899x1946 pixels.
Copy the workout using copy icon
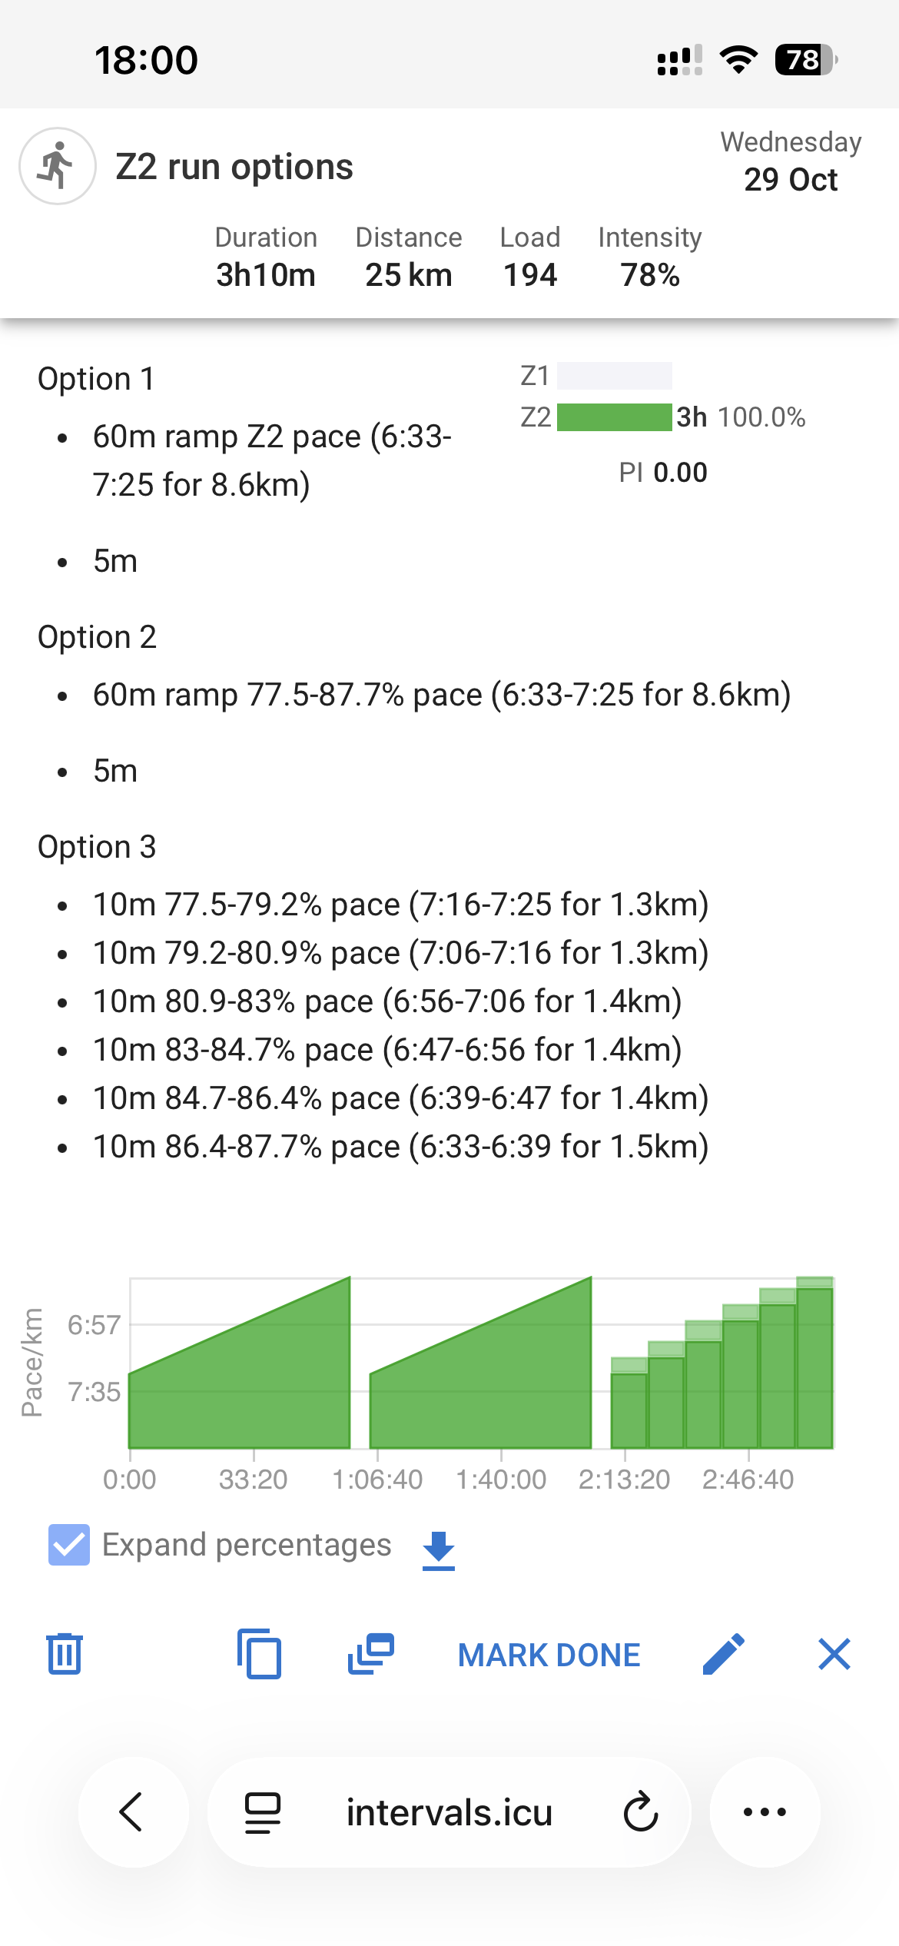[x=259, y=1654]
